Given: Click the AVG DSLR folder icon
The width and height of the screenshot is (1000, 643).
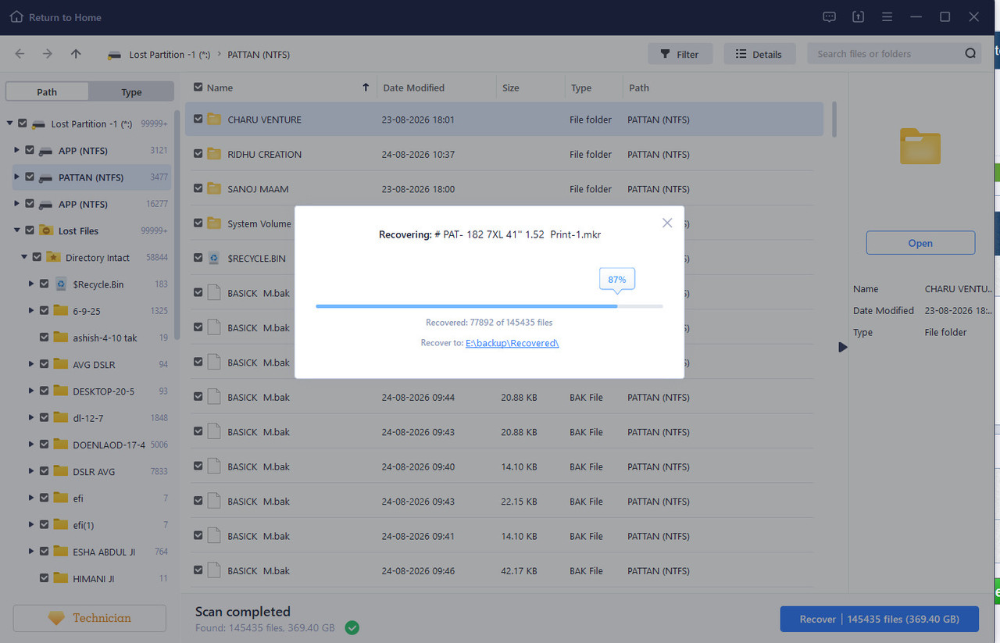Looking at the screenshot, I should (x=61, y=364).
